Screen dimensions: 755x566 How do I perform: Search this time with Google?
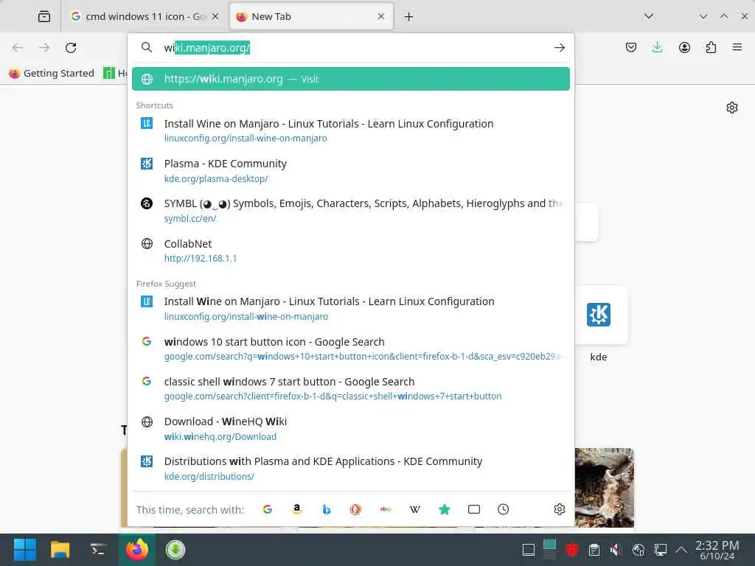tap(268, 509)
